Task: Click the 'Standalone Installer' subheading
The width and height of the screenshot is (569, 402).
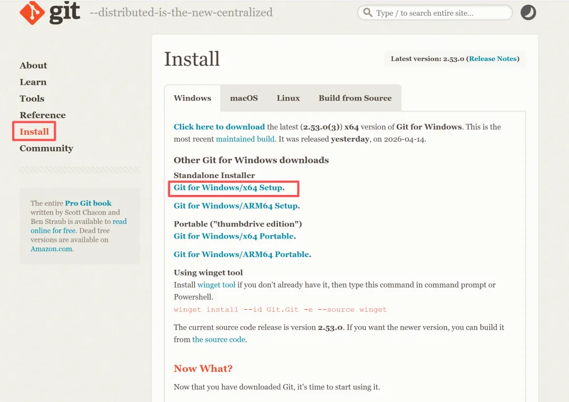Action: point(214,175)
